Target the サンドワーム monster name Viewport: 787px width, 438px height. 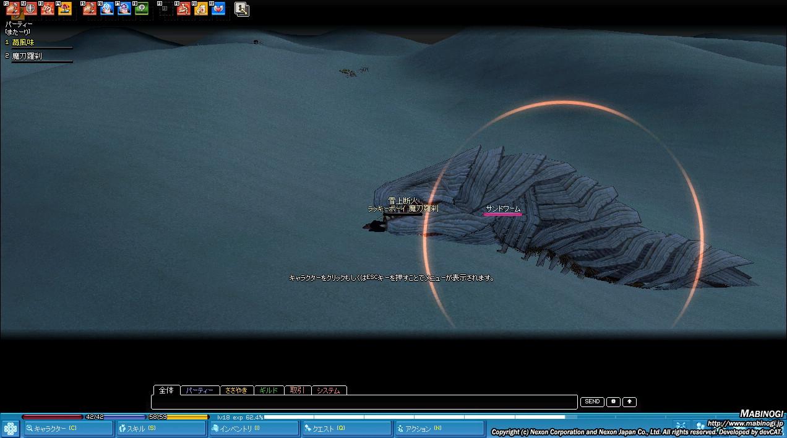503,209
